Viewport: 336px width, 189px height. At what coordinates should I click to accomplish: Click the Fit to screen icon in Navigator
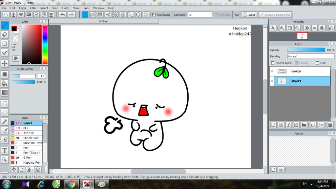pyautogui.click(x=290, y=28)
